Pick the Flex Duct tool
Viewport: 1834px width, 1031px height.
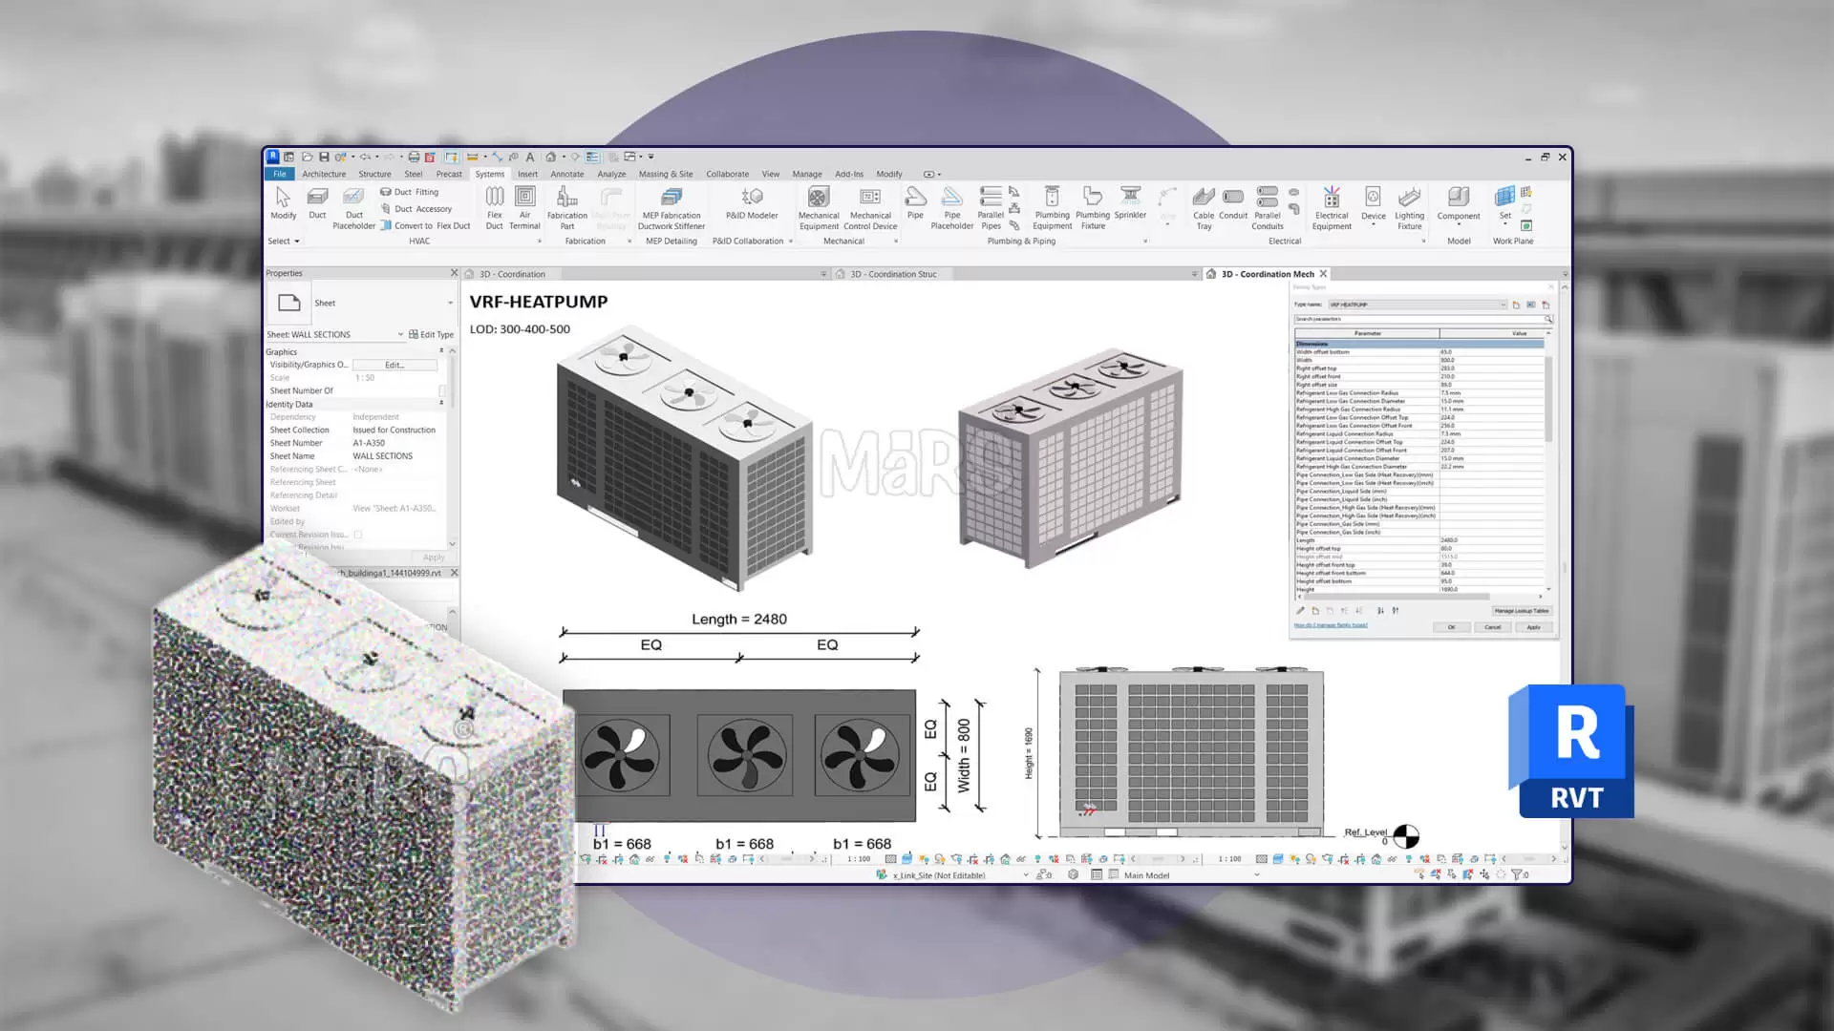494,208
